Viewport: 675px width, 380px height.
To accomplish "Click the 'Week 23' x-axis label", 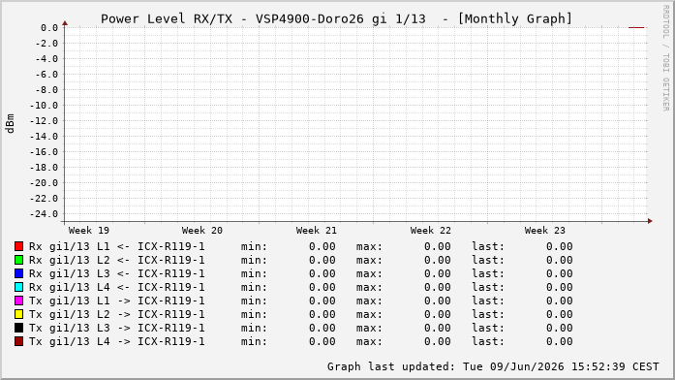I will (x=544, y=231).
